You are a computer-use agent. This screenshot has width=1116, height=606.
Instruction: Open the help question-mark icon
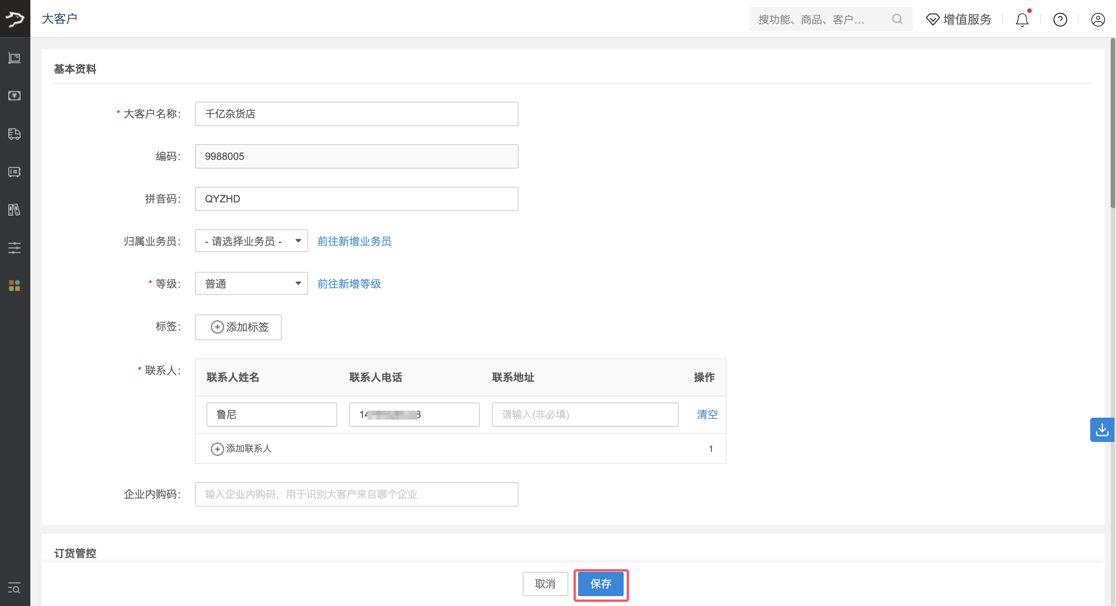pos(1060,19)
